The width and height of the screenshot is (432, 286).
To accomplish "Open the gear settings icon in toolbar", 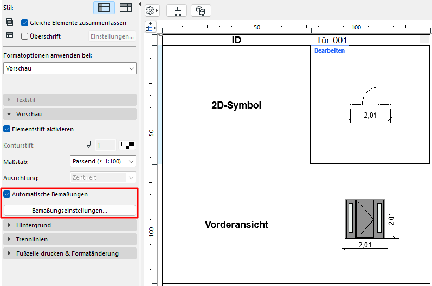I will pos(152,10).
